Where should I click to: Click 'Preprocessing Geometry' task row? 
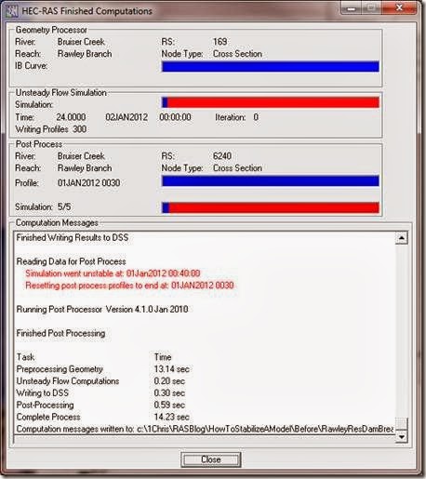point(102,369)
